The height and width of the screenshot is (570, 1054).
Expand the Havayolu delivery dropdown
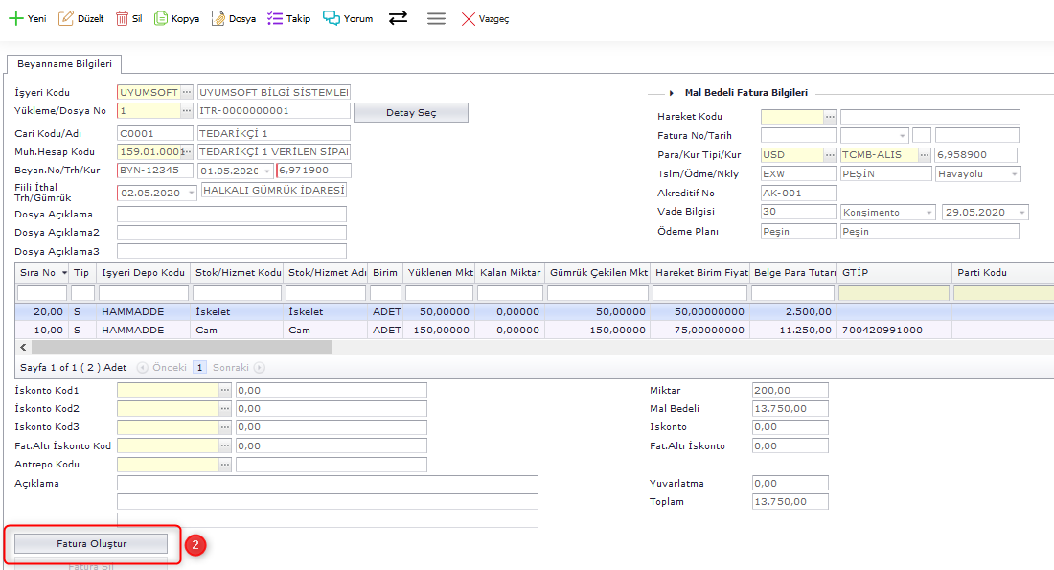click(1014, 174)
